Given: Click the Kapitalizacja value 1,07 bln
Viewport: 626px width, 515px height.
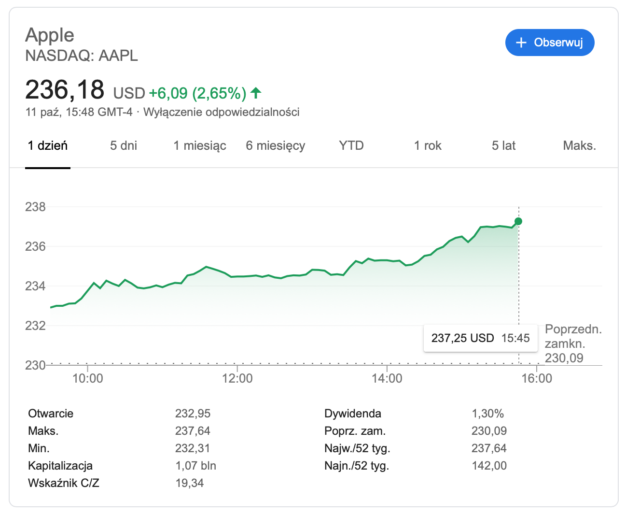Looking at the screenshot, I should pyautogui.click(x=195, y=466).
